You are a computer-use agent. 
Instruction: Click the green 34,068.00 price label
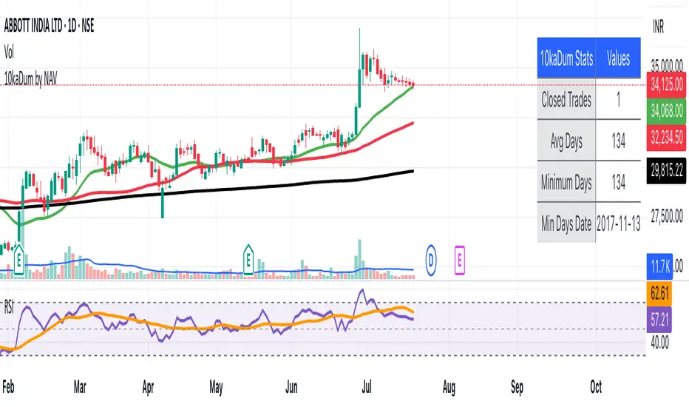coord(667,110)
